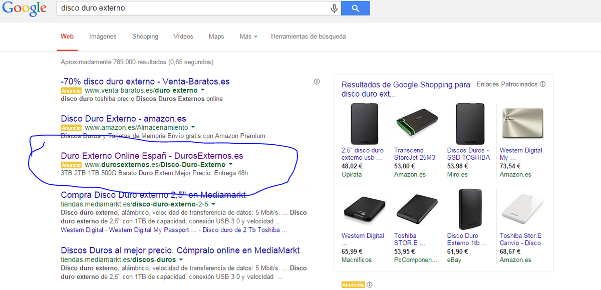The width and height of the screenshot is (601, 290).
Task: Open the Maps tab
Action: point(216,37)
